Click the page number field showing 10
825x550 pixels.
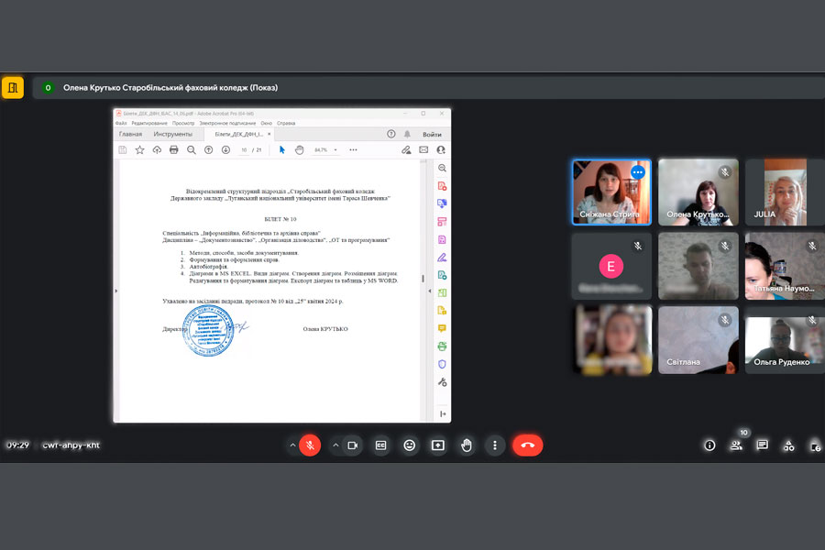(244, 150)
